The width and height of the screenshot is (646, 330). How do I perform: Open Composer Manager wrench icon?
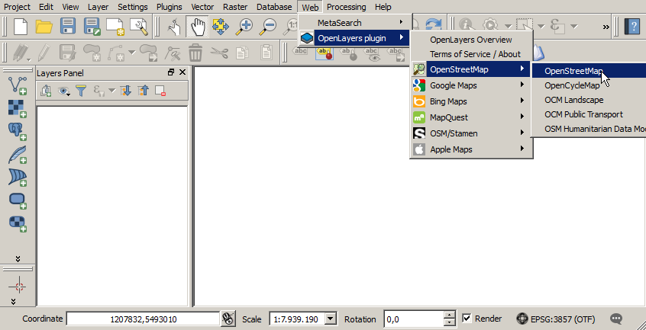(139, 27)
